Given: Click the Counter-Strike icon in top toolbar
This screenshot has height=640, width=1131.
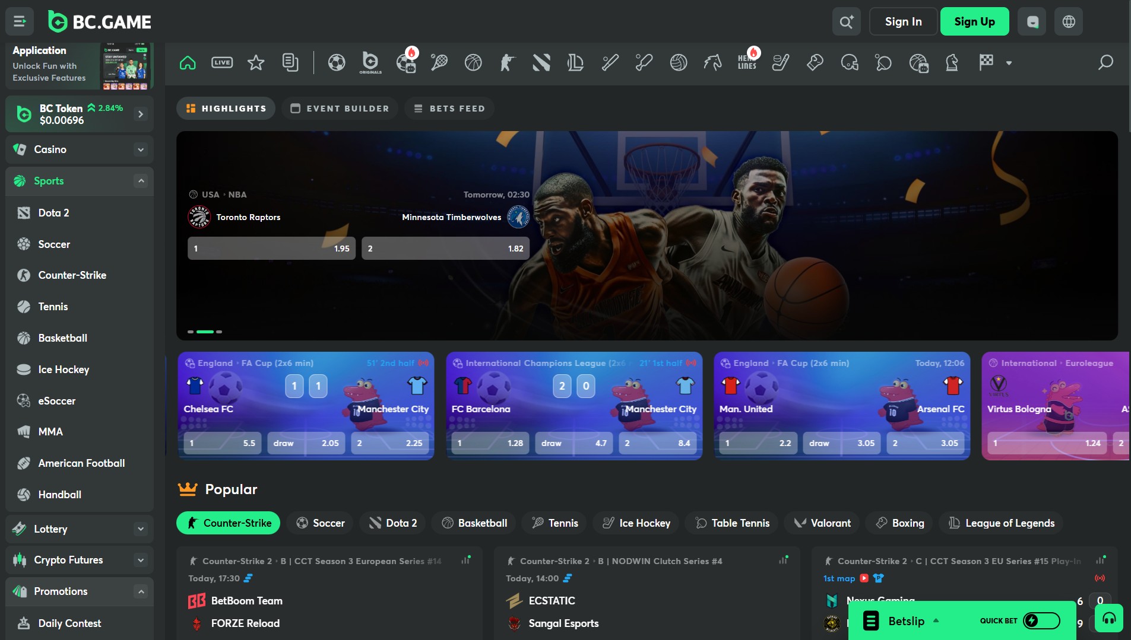Looking at the screenshot, I should (x=506, y=62).
